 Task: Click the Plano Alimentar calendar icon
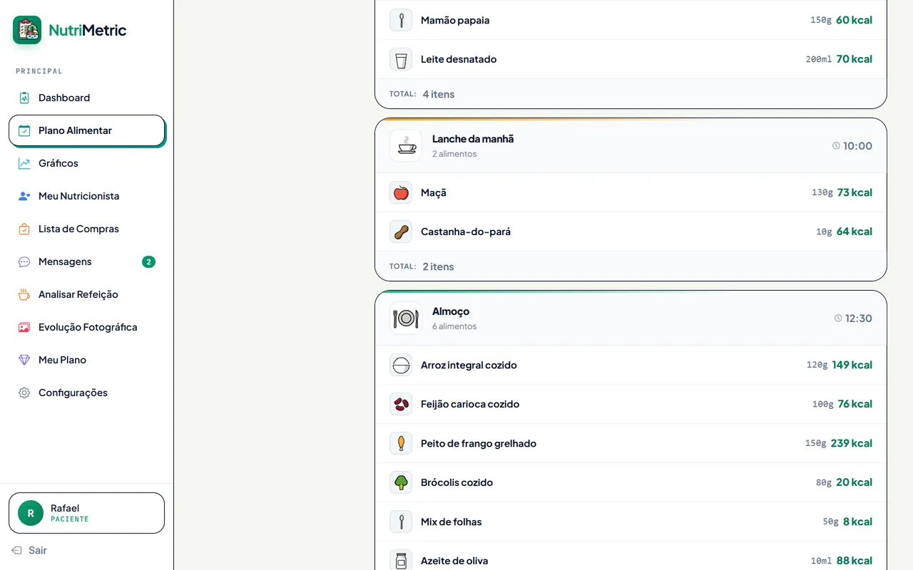(24, 130)
